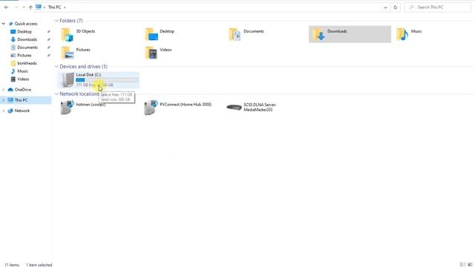
Task: Open the bonkheads folder in the sidebar
Action: [x=27, y=63]
